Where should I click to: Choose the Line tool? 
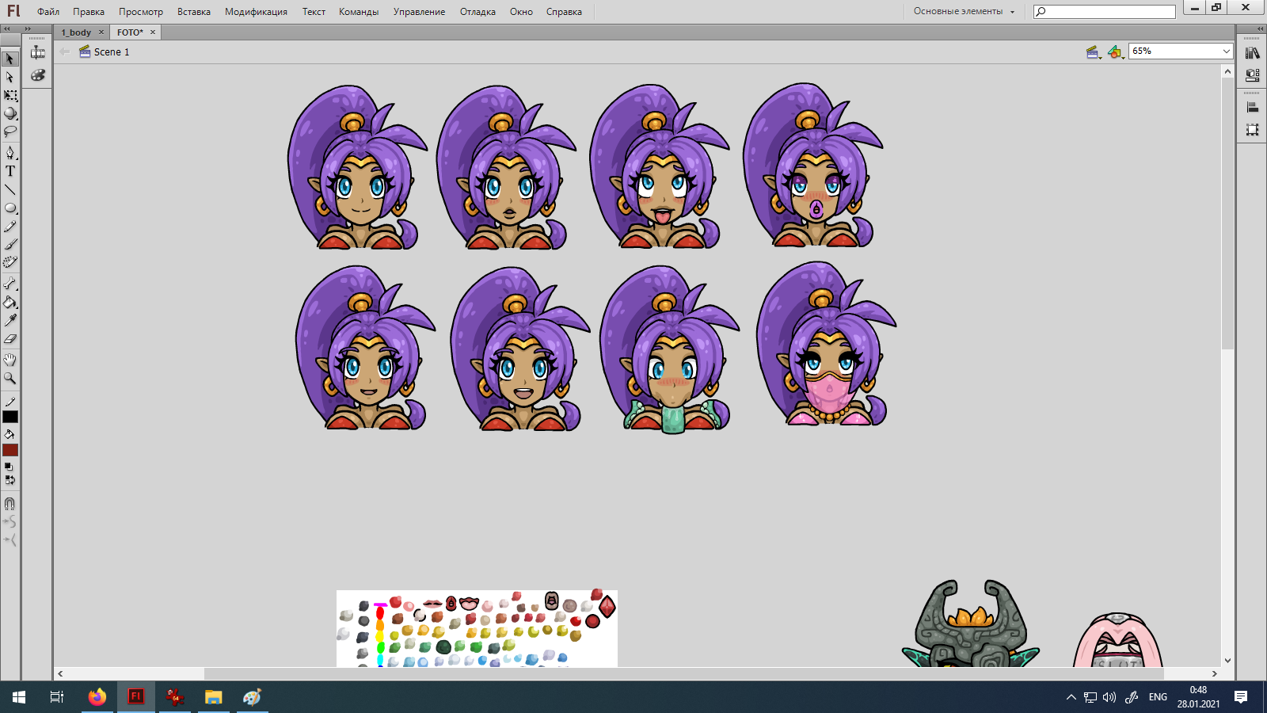[10, 189]
